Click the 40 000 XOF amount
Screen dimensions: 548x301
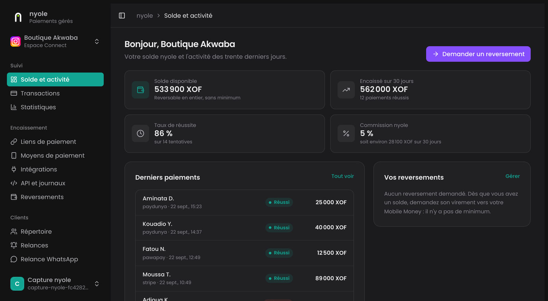331,228
